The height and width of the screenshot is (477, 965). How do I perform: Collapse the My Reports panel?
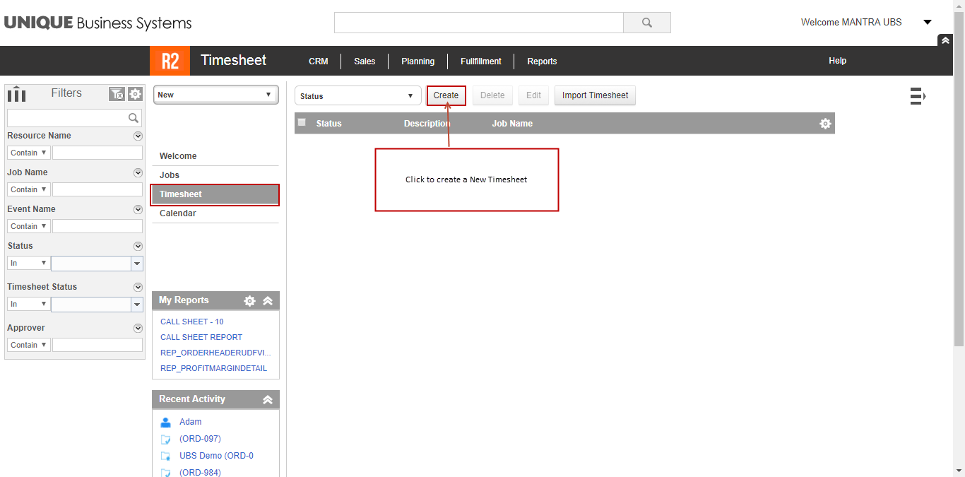click(268, 301)
